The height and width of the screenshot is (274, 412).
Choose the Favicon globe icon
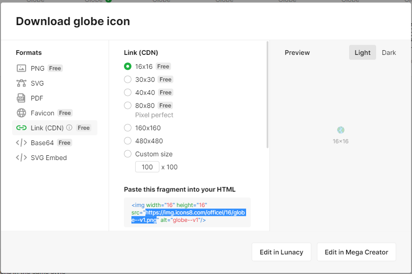(21, 113)
